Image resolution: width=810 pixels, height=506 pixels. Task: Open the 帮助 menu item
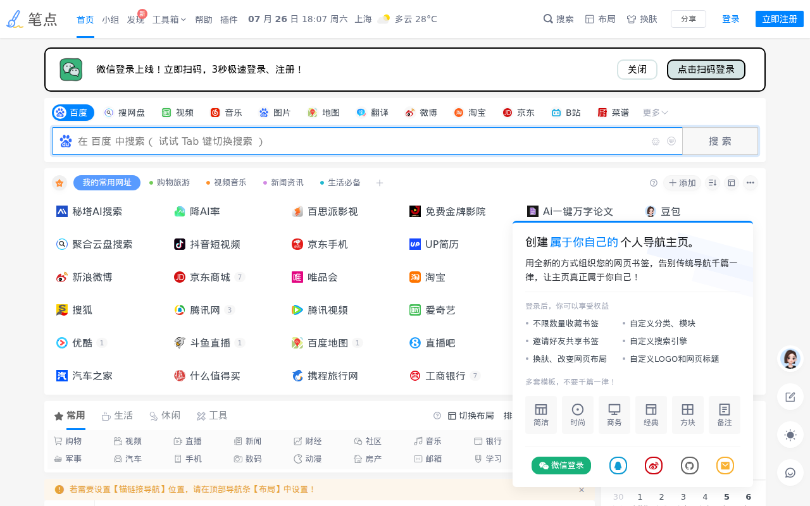pos(204,19)
